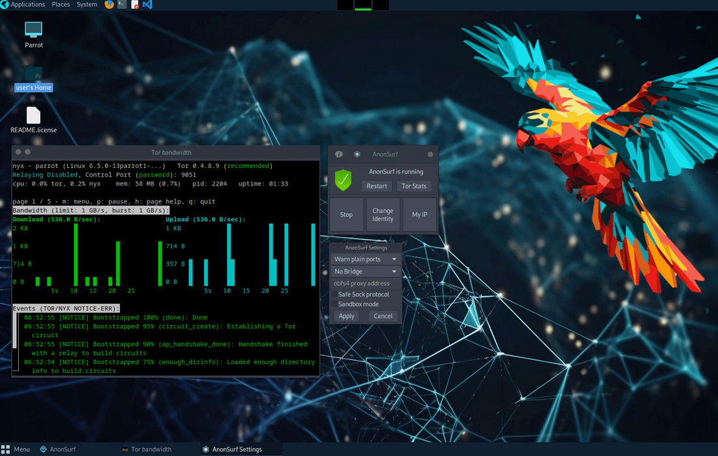Click the Parrot menu icon in the panel
718x456 pixels.
5,5
